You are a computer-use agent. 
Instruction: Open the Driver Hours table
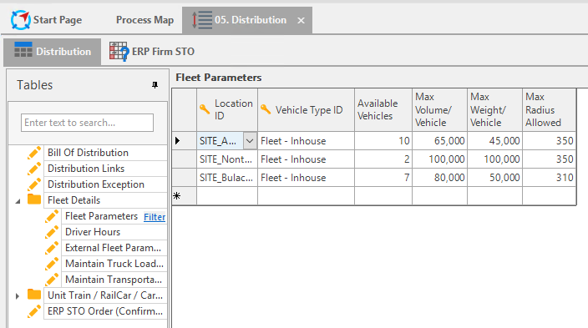pos(93,232)
